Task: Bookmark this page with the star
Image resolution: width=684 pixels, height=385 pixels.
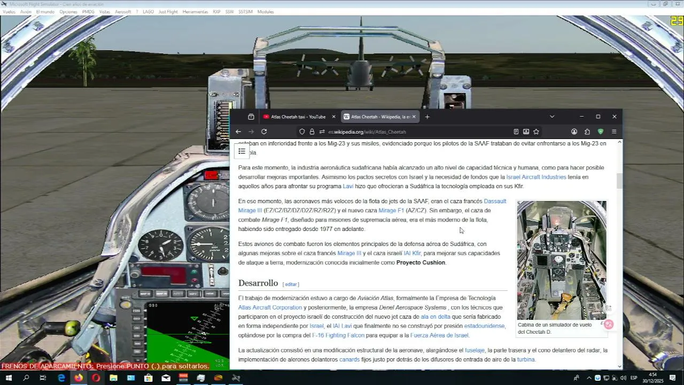Action: tap(536, 132)
